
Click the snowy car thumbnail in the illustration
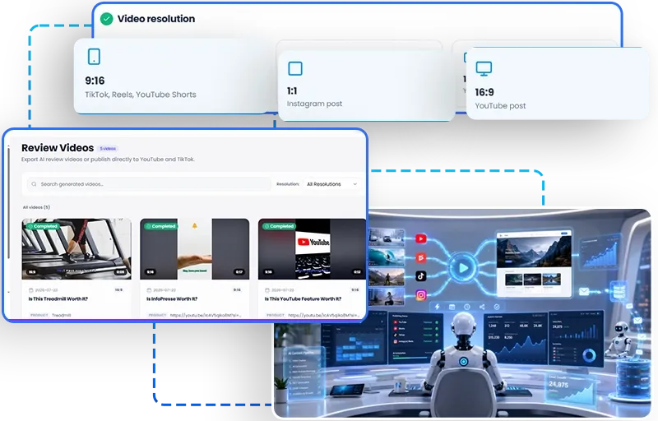pyautogui.click(x=387, y=238)
